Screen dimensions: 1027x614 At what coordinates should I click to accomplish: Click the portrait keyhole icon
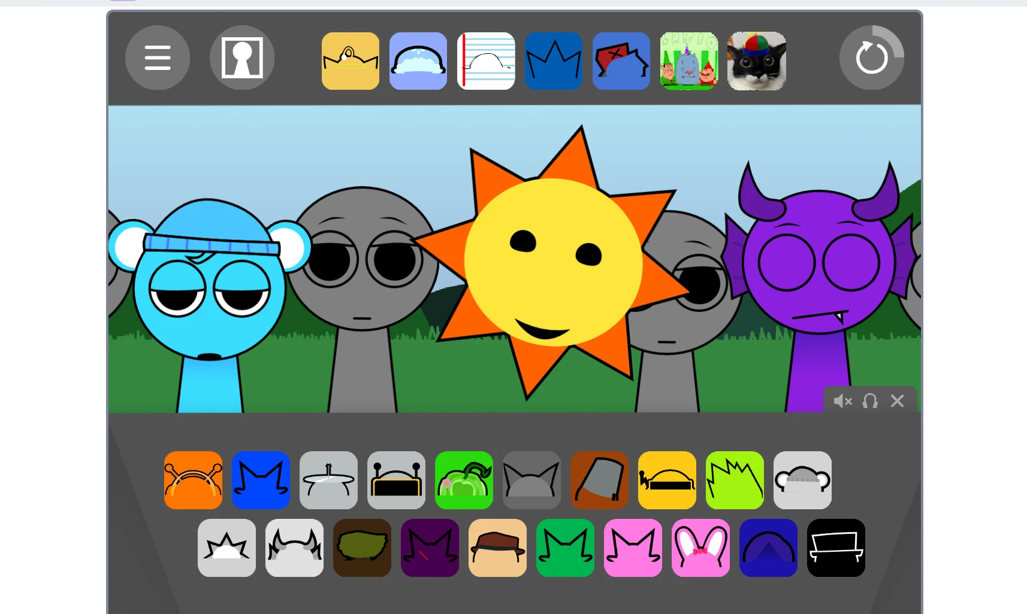(x=242, y=57)
